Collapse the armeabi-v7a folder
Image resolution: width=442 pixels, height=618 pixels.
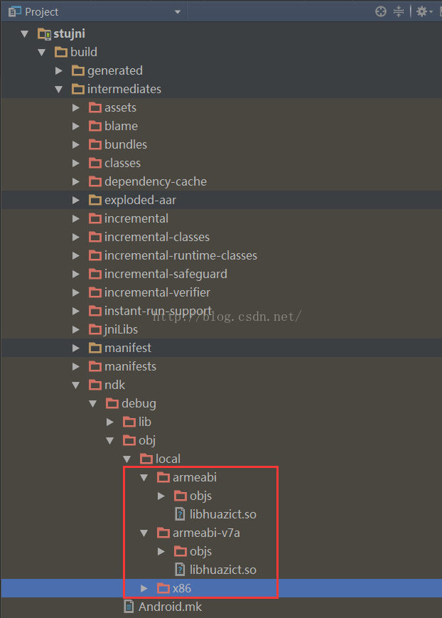pyautogui.click(x=144, y=533)
